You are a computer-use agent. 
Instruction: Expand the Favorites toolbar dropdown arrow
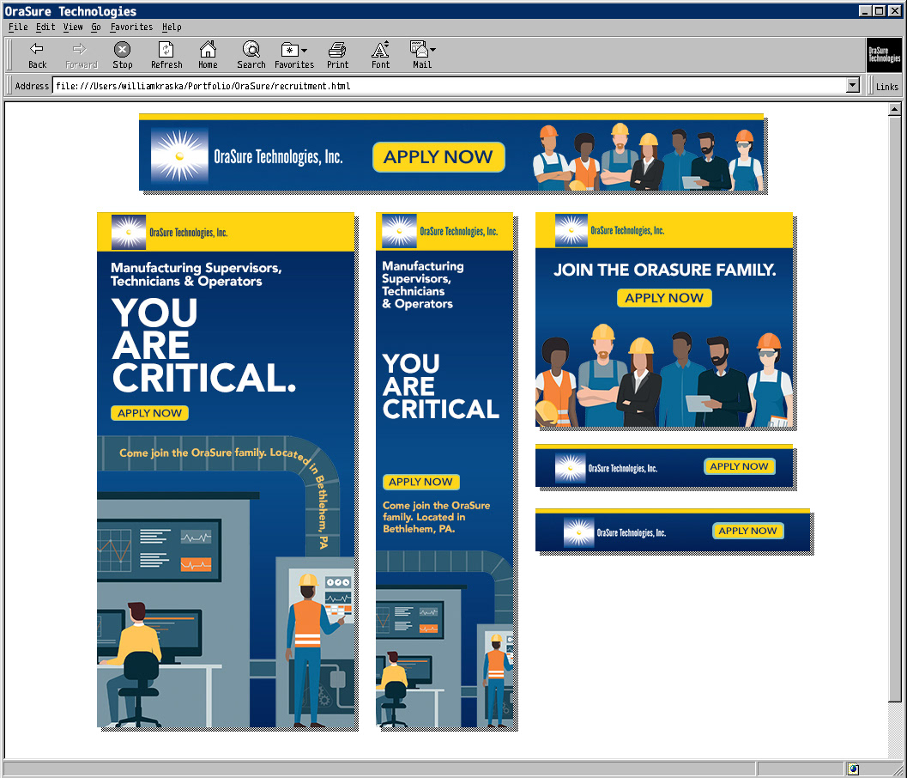[305, 51]
